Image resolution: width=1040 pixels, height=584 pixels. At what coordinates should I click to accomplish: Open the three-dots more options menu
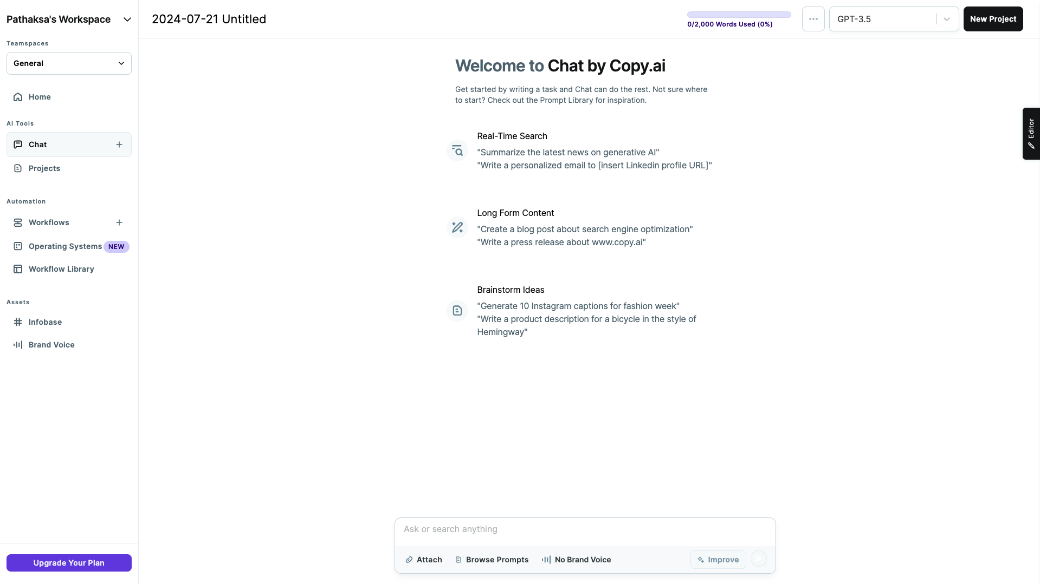[x=813, y=19]
